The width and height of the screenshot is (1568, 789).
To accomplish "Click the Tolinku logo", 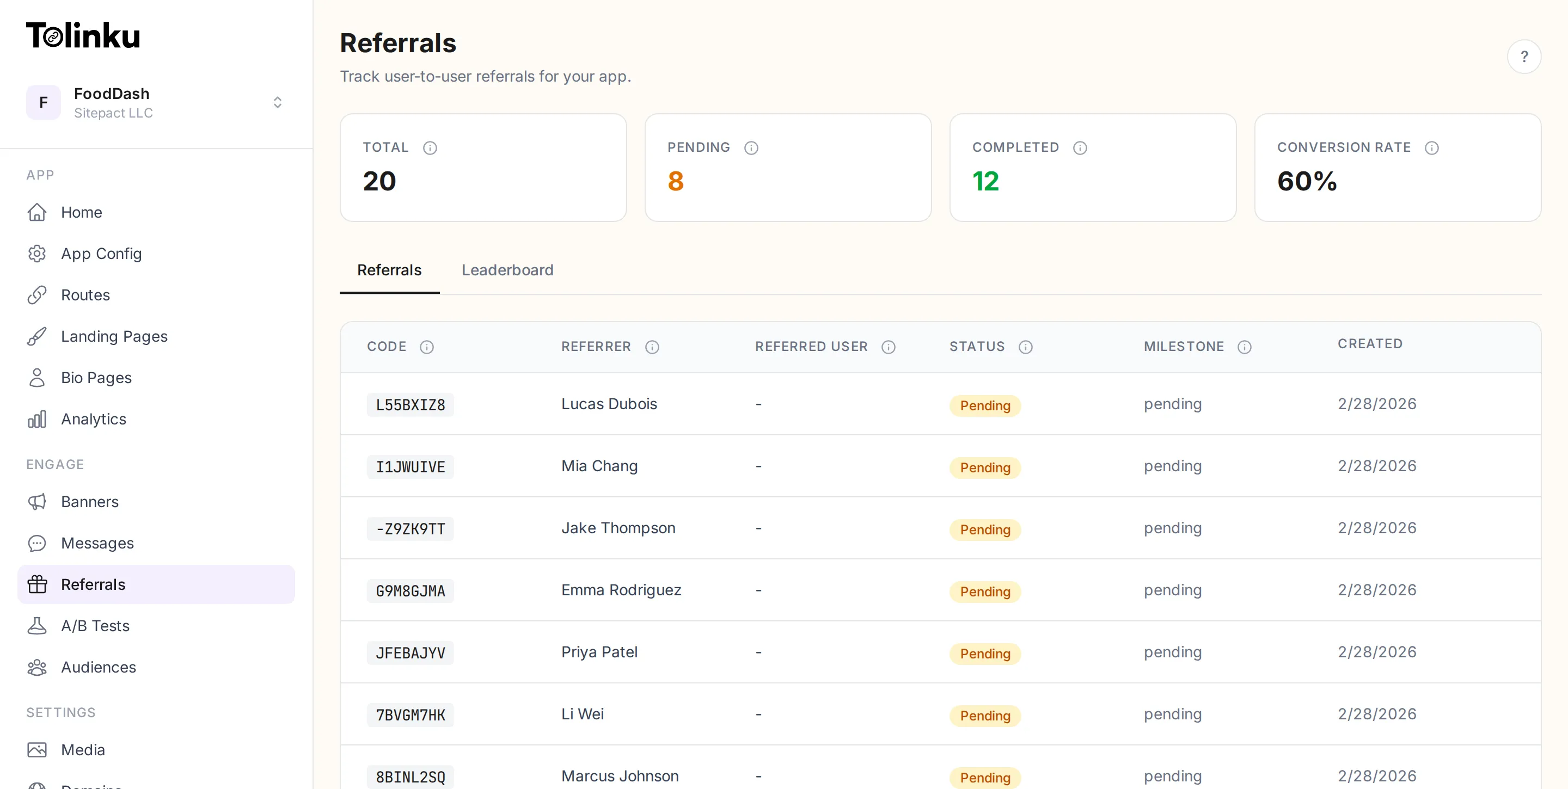I will pos(83,35).
